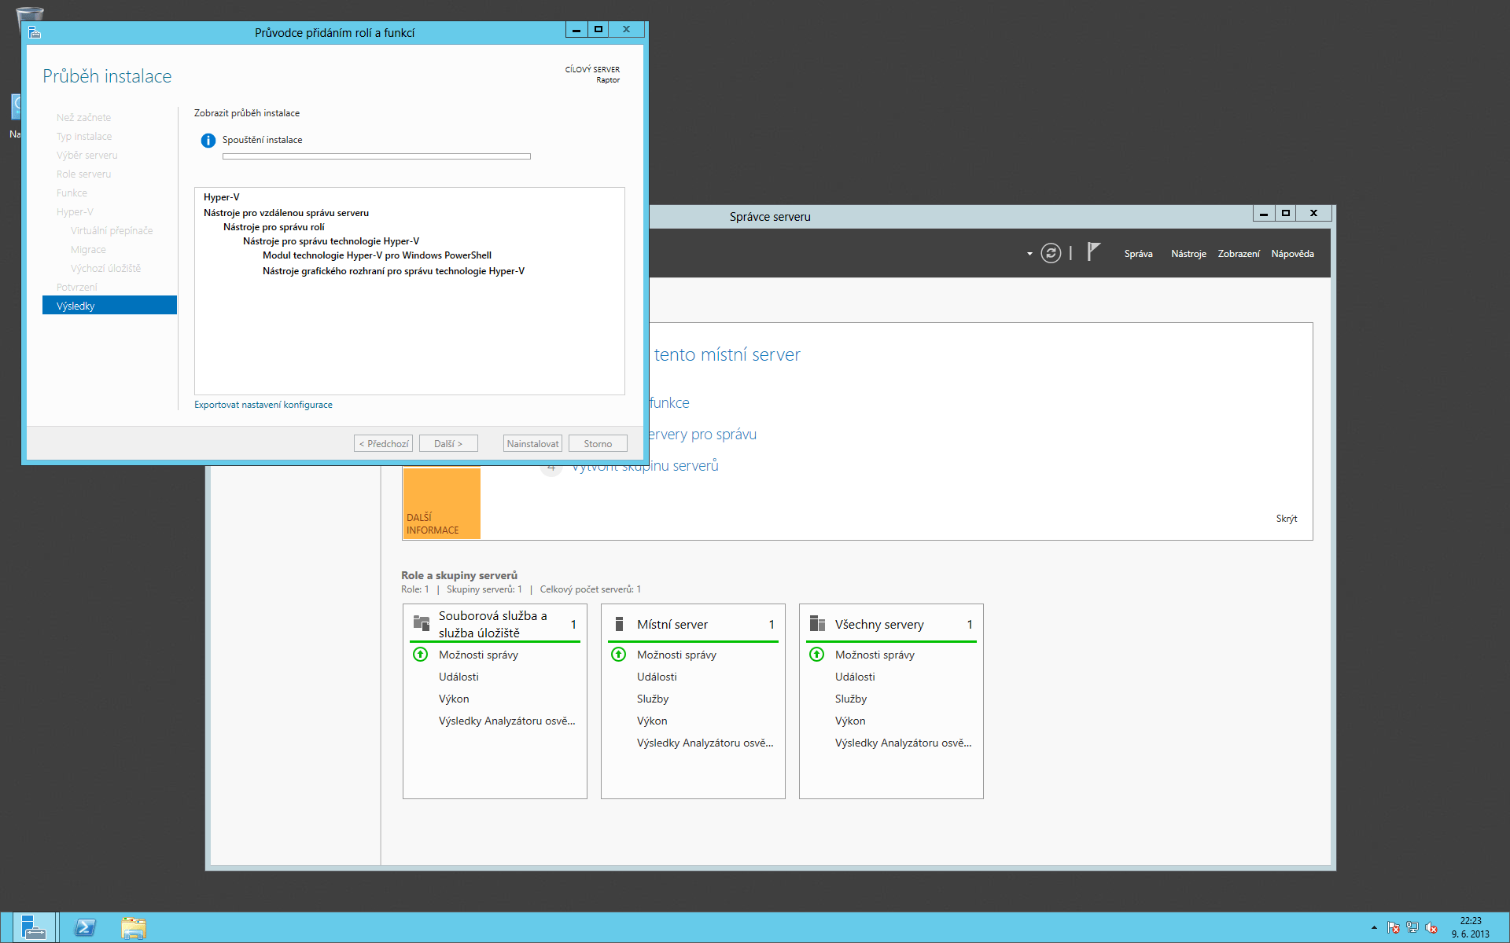Click the Souborová služba tile icon
This screenshot has width=1510, height=943.
click(422, 624)
